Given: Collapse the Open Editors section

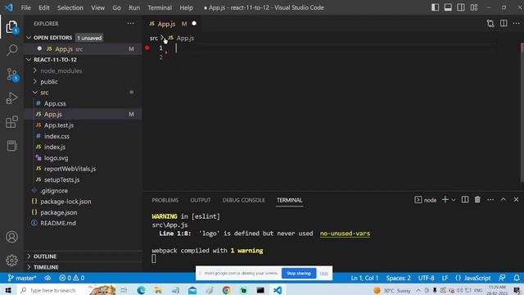Looking at the screenshot, I should [x=29, y=38].
